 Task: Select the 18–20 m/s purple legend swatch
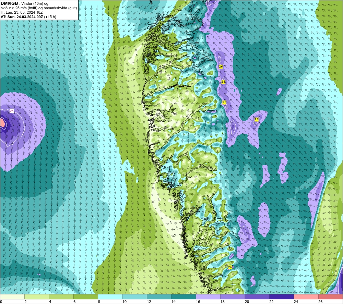point(233,296)
